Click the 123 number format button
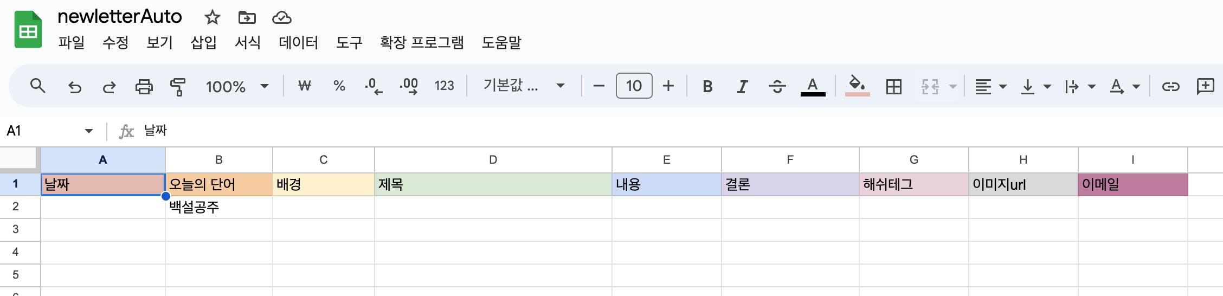The height and width of the screenshot is (296, 1223). coord(444,86)
